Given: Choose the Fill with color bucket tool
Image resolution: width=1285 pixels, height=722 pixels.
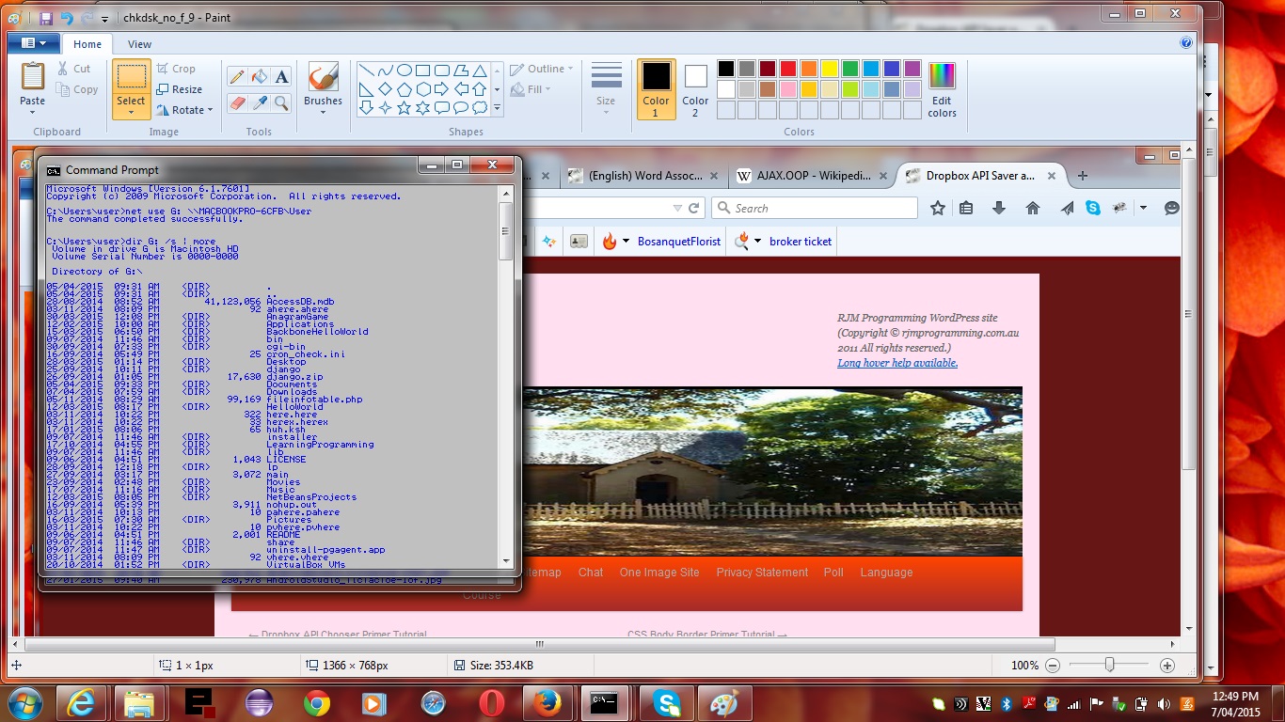Looking at the screenshot, I should [260, 76].
